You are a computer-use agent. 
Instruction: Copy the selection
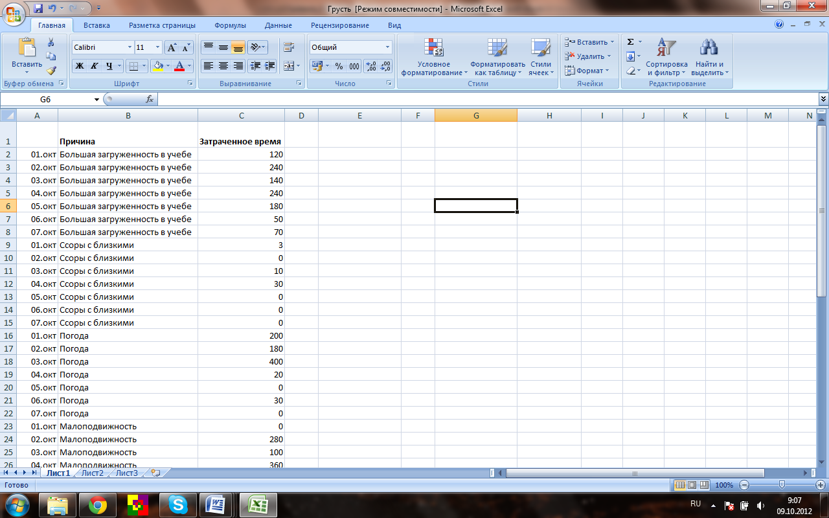tap(51, 56)
